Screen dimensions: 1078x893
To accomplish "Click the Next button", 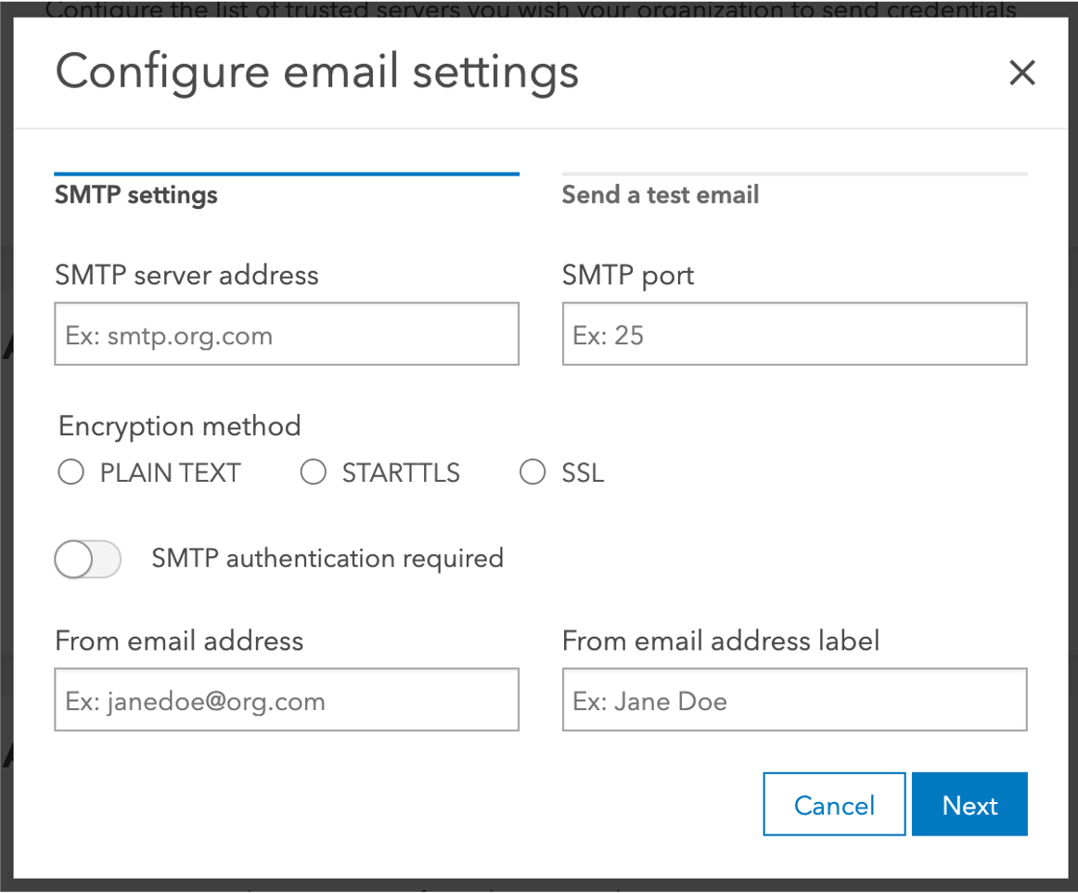I will pos(969,804).
